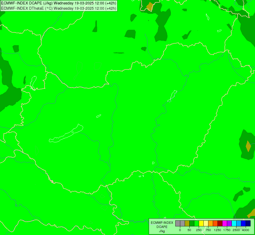Click the 0 value on the legend scale
Image resolution: width=255 pixels, height=235 pixels.
point(180,230)
